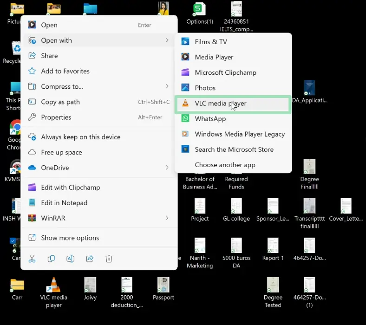Choose Edit with Clipchamp
Screen dimensions: 366x325
tap(99, 188)
